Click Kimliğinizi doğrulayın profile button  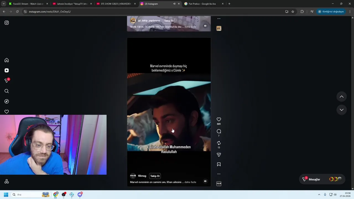331,12
